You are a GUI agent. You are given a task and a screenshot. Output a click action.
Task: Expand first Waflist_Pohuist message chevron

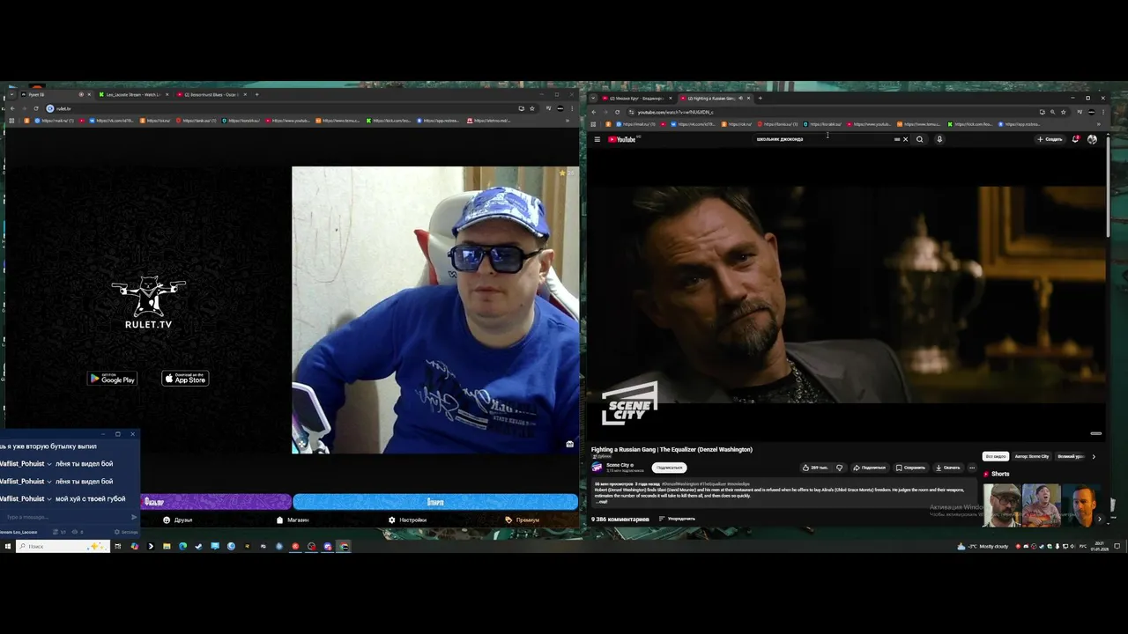(x=49, y=463)
